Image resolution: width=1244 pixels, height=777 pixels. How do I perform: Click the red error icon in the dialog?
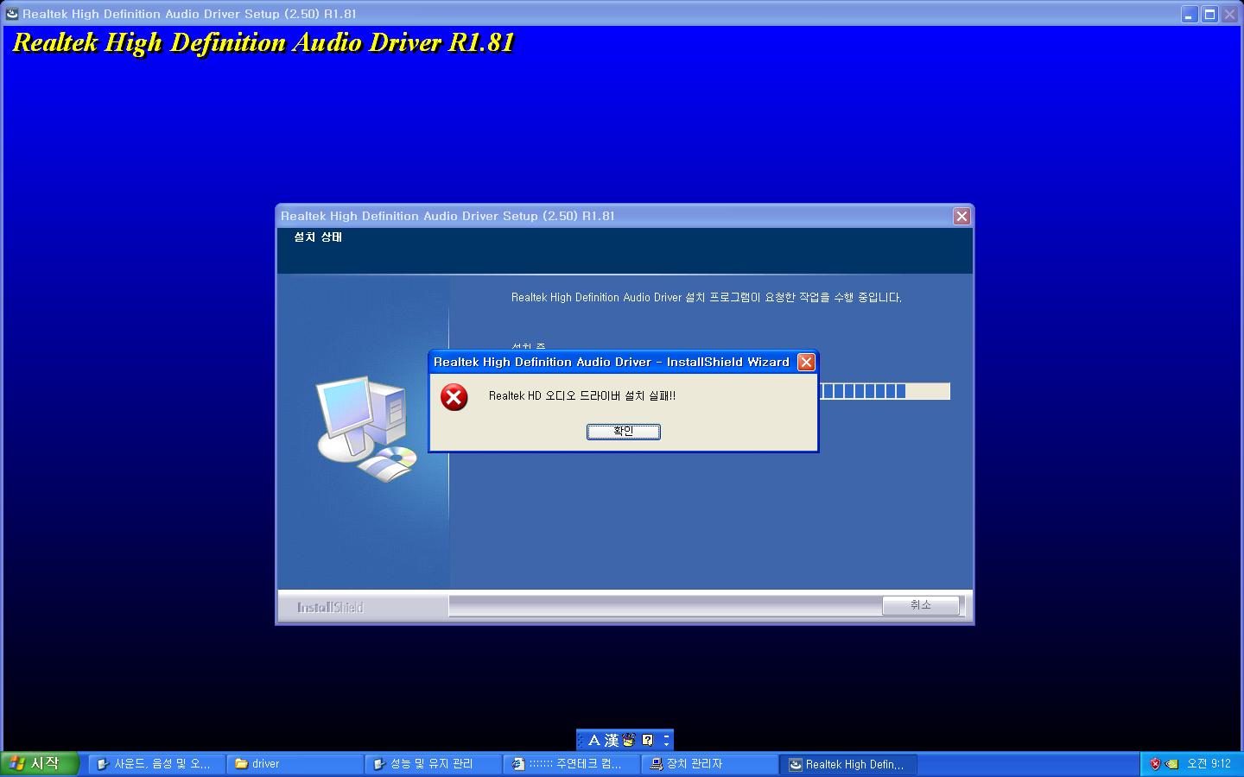tap(454, 397)
